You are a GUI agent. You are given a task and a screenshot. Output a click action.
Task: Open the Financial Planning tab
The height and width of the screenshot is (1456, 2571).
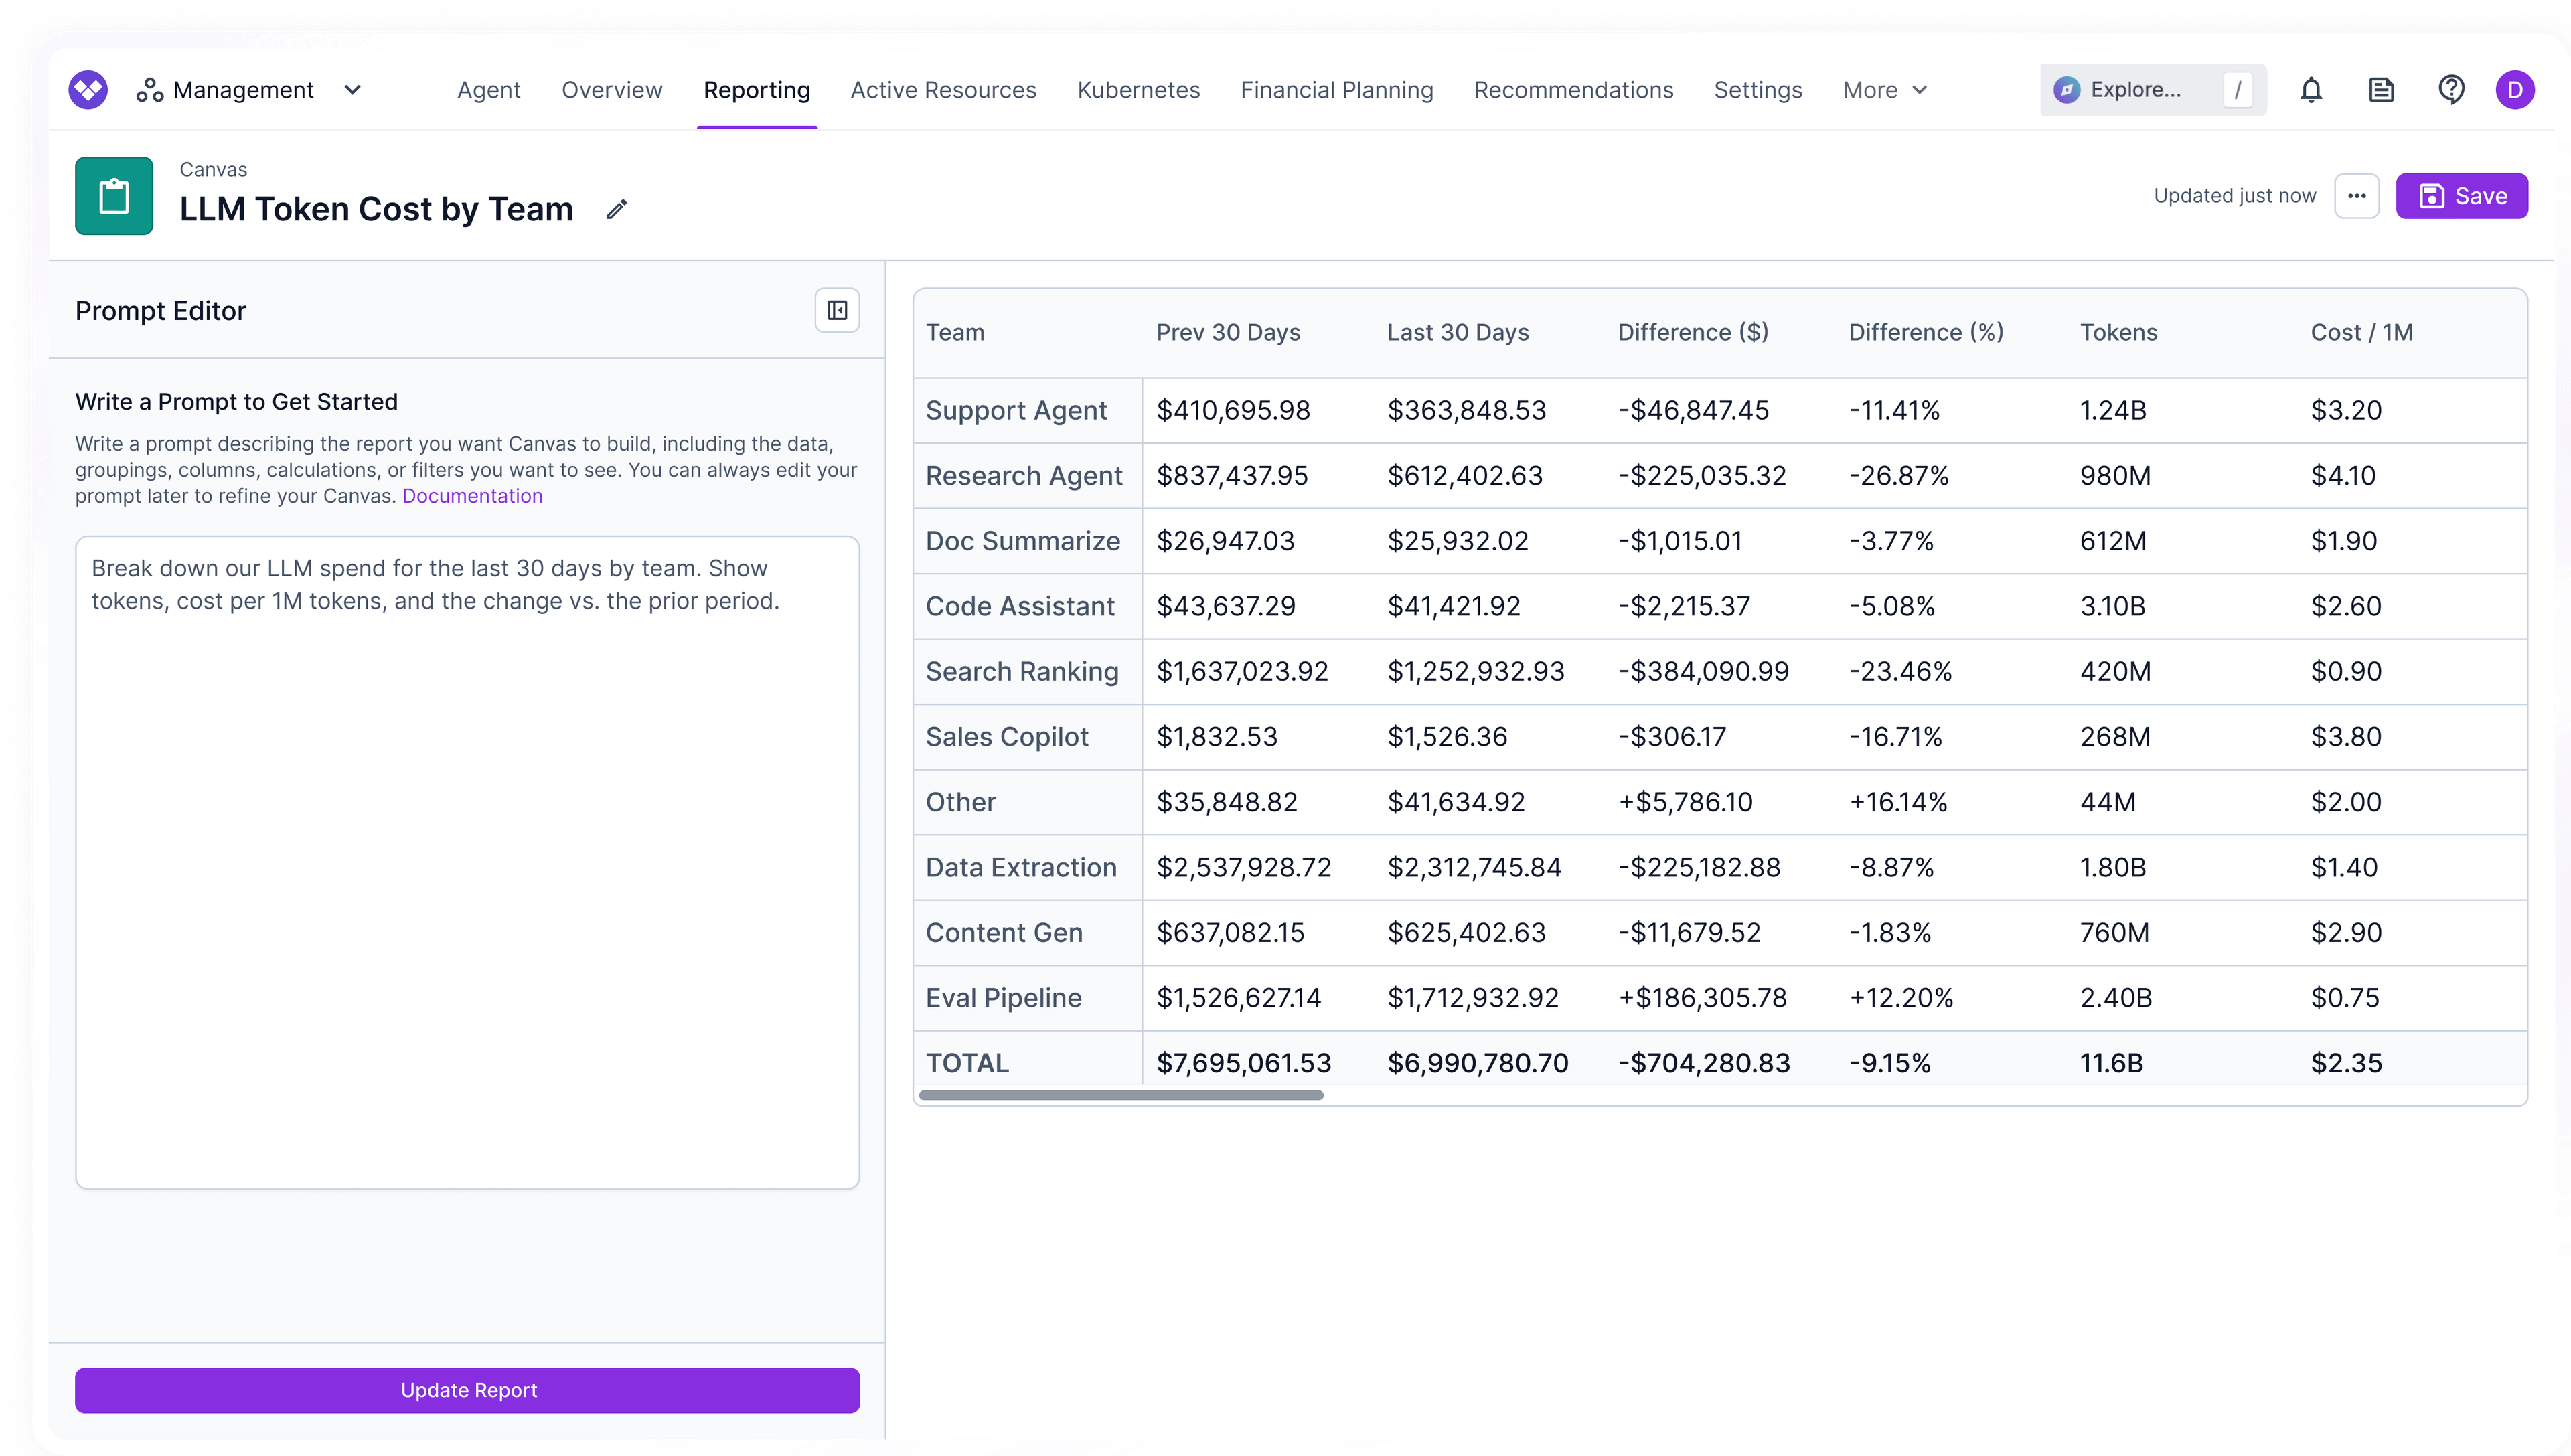(x=1336, y=90)
